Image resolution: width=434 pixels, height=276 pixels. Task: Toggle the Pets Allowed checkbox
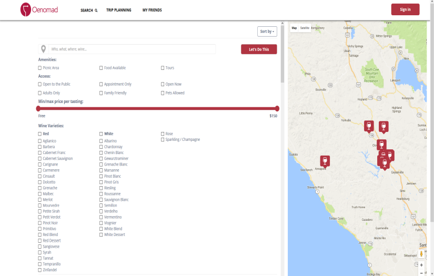[163, 93]
